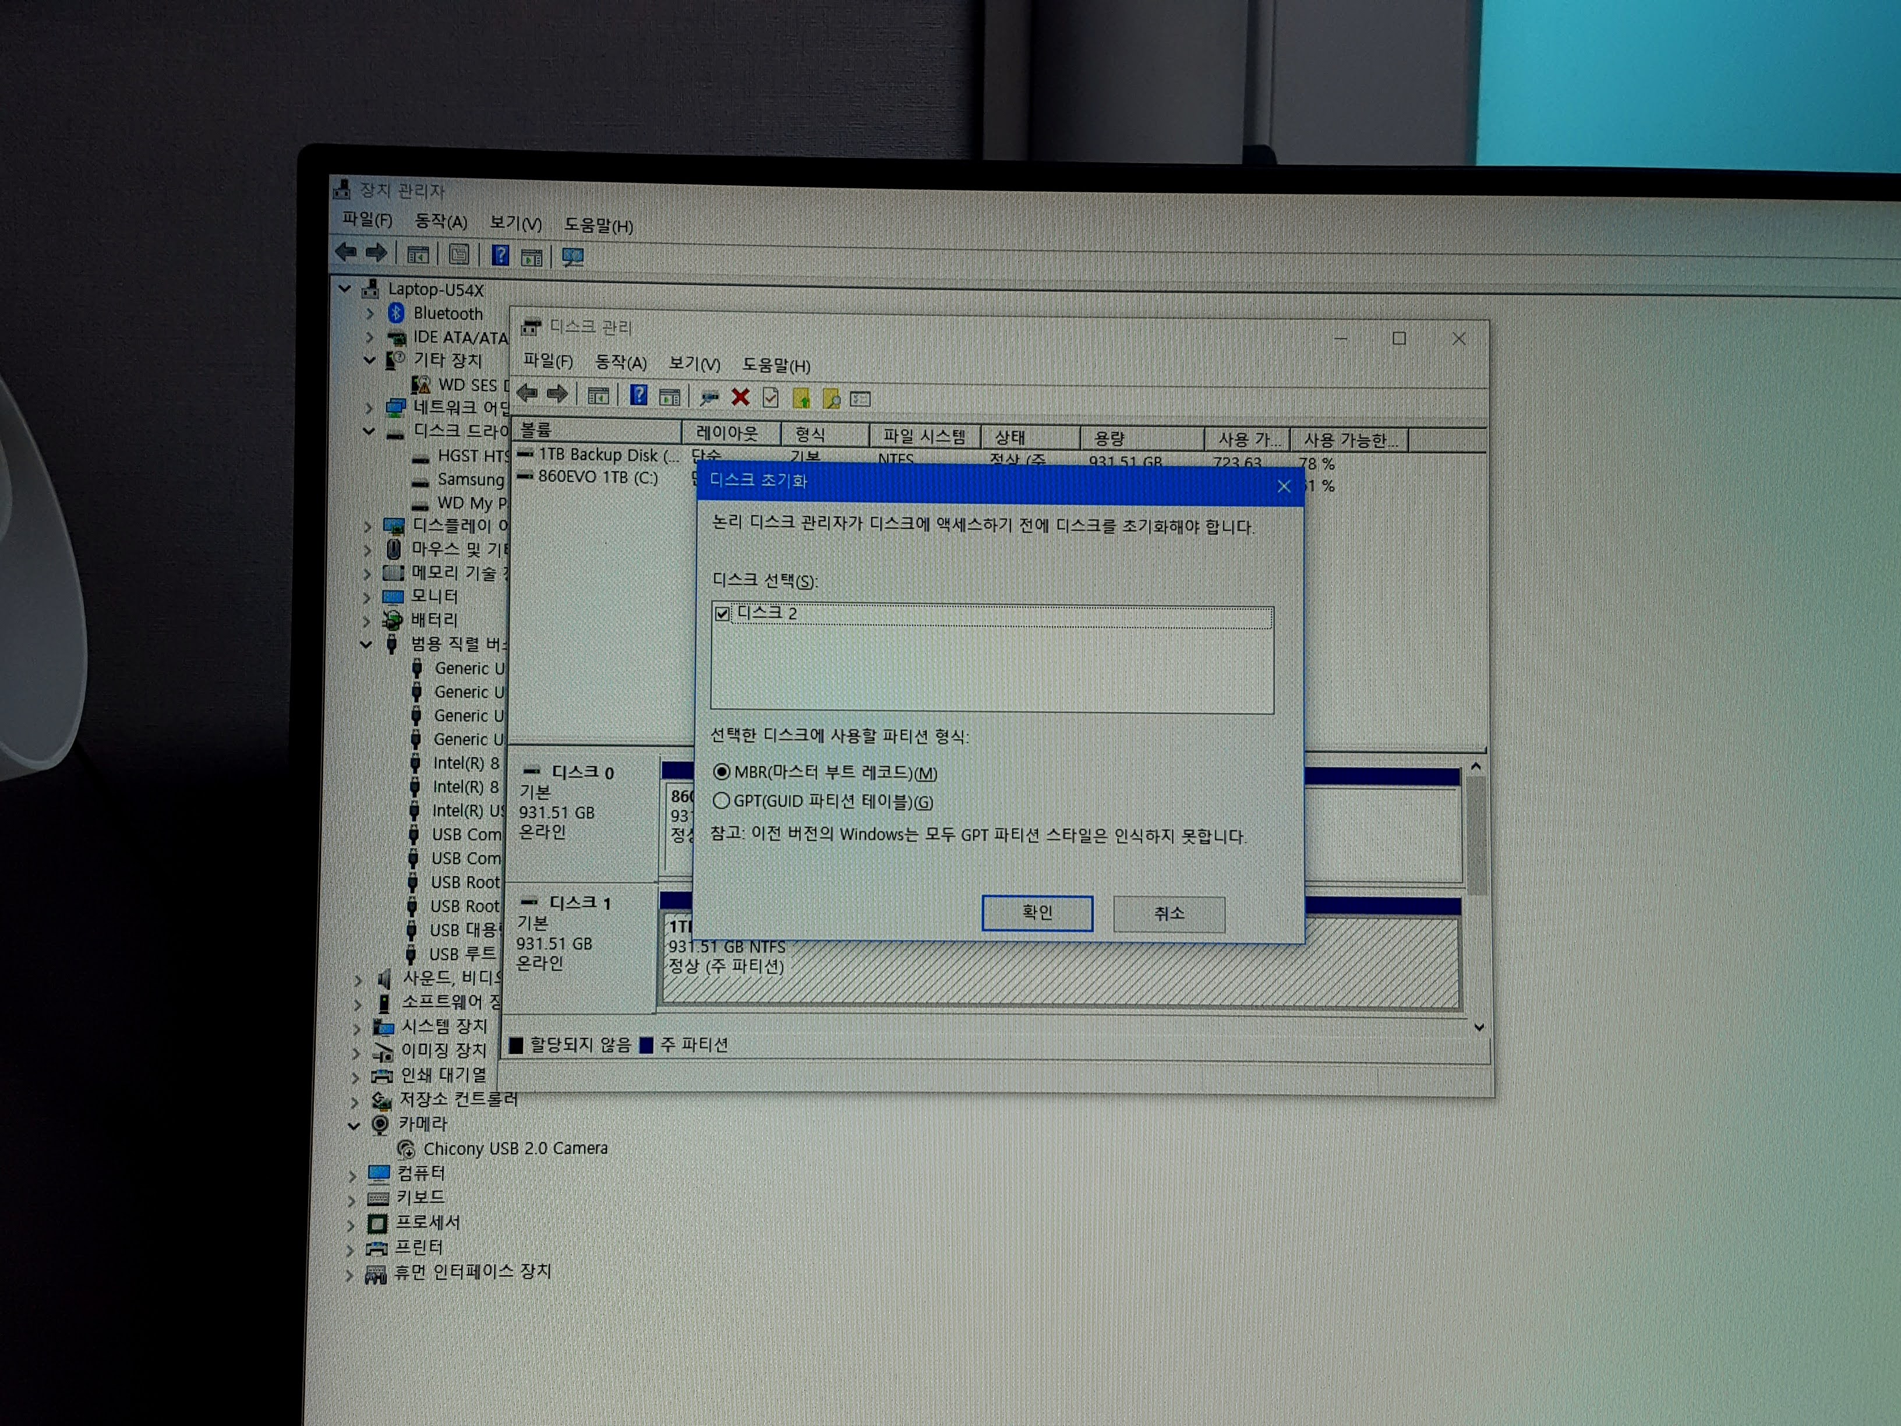Select MBR(마스터 부트 레코드) radio button
The width and height of the screenshot is (1901, 1426).
[x=721, y=772]
